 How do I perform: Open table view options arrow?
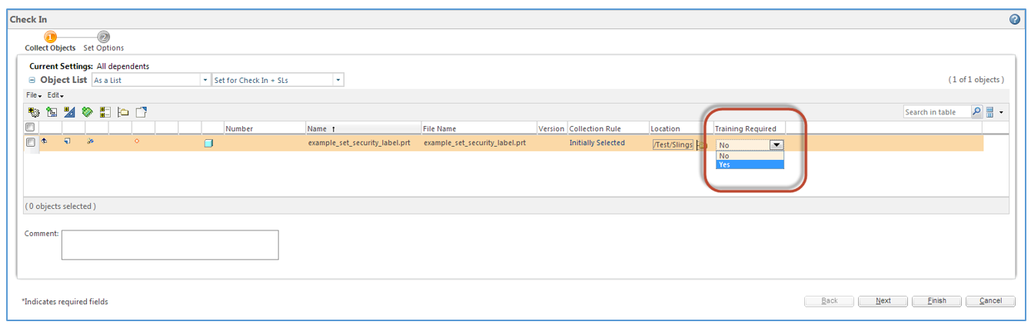pyautogui.click(x=1002, y=113)
